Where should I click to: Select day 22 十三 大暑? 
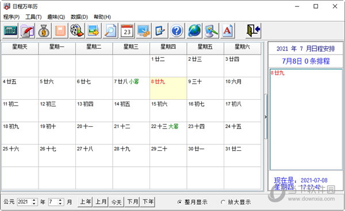click(x=168, y=133)
